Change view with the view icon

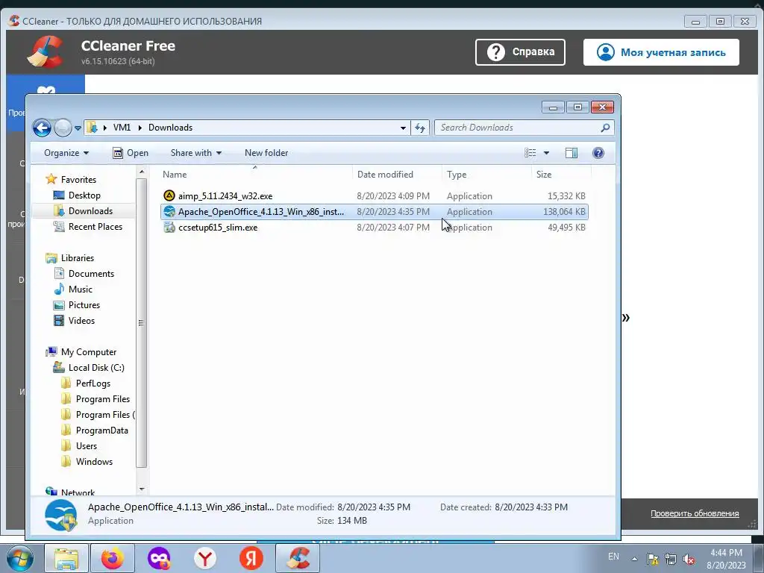tap(530, 153)
